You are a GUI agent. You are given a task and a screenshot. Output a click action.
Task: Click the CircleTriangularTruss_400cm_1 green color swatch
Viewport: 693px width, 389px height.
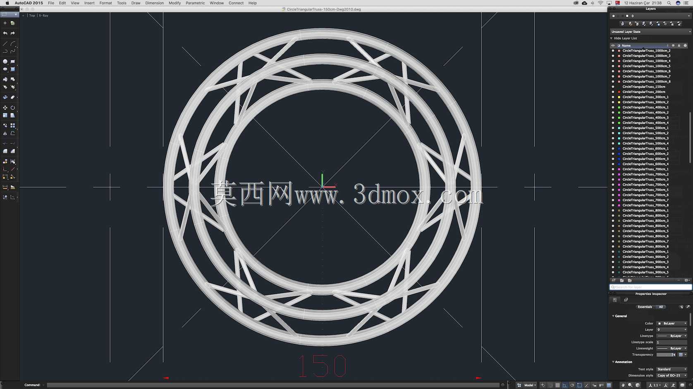(x=619, y=107)
